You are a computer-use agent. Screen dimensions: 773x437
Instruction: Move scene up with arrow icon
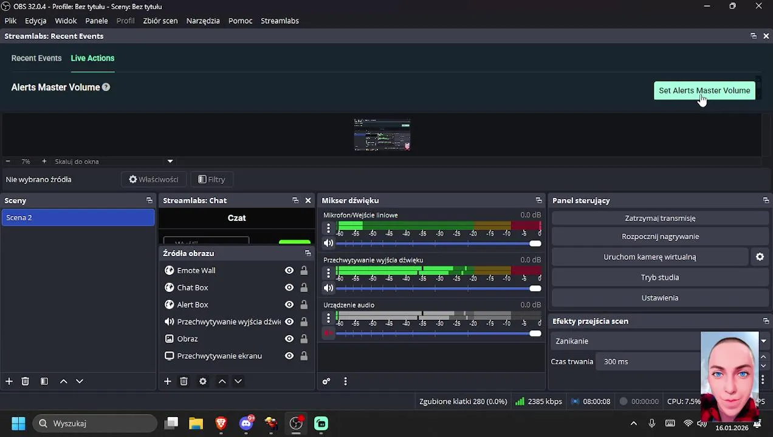pyautogui.click(x=63, y=381)
